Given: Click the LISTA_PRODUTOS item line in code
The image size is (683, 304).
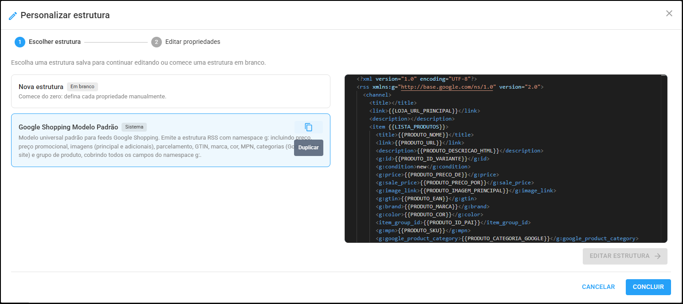Looking at the screenshot, I should coord(410,127).
